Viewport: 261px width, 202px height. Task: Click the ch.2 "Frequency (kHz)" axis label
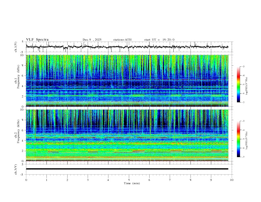[x=18, y=131]
